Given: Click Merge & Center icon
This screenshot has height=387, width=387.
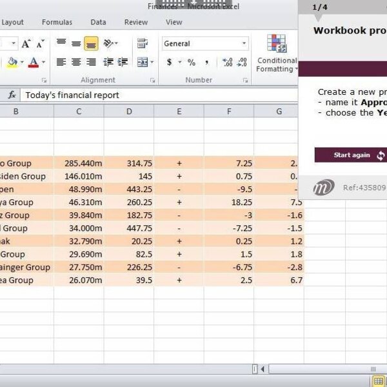Looking at the screenshot, I should tap(143, 62).
